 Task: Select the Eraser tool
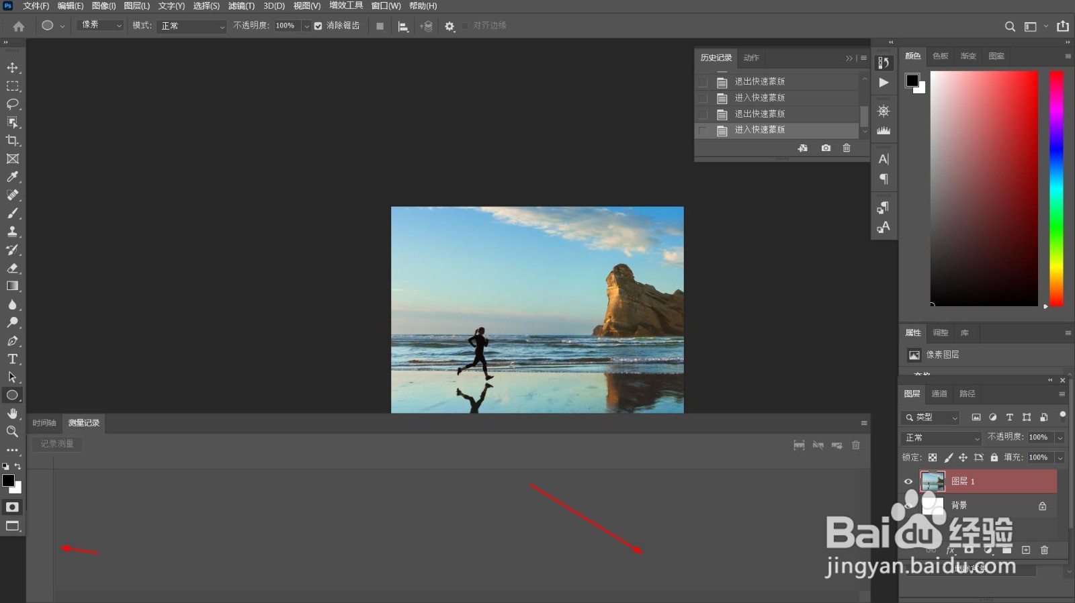(x=12, y=268)
